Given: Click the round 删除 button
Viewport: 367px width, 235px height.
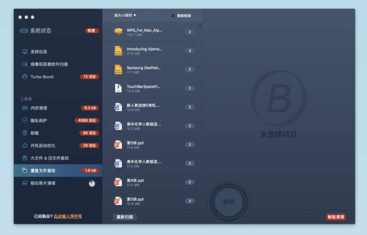Looking at the screenshot, I should tap(229, 202).
